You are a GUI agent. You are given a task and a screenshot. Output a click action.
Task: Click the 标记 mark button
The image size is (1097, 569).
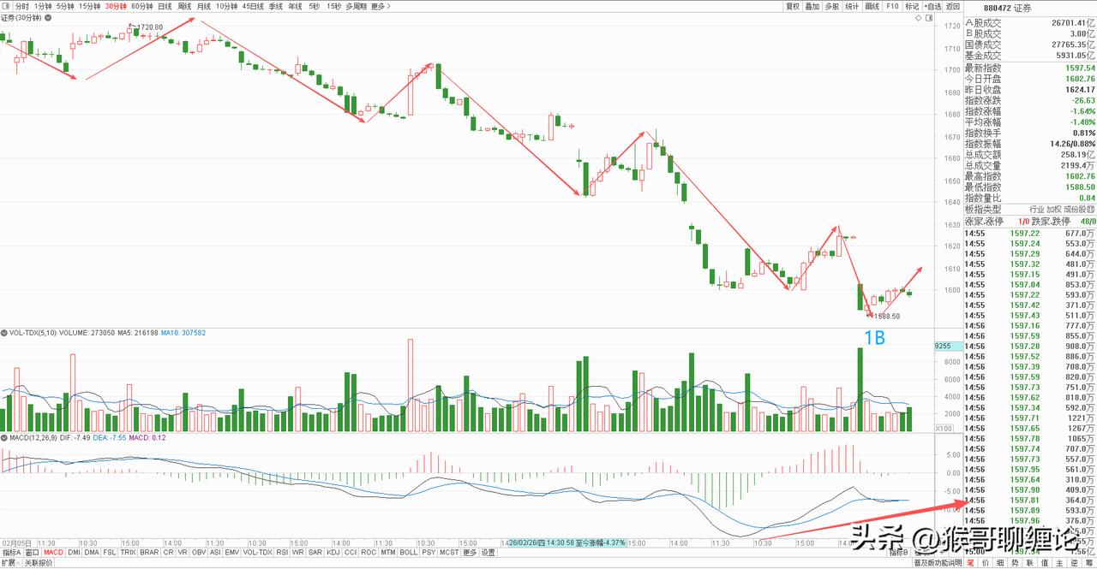pyautogui.click(x=912, y=6)
